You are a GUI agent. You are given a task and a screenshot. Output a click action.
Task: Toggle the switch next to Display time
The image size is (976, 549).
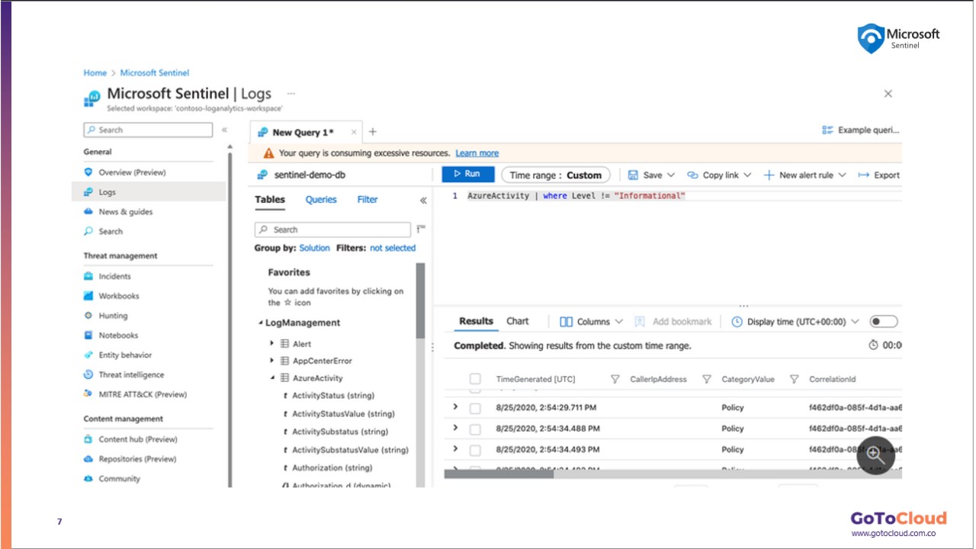coord(884,322)
